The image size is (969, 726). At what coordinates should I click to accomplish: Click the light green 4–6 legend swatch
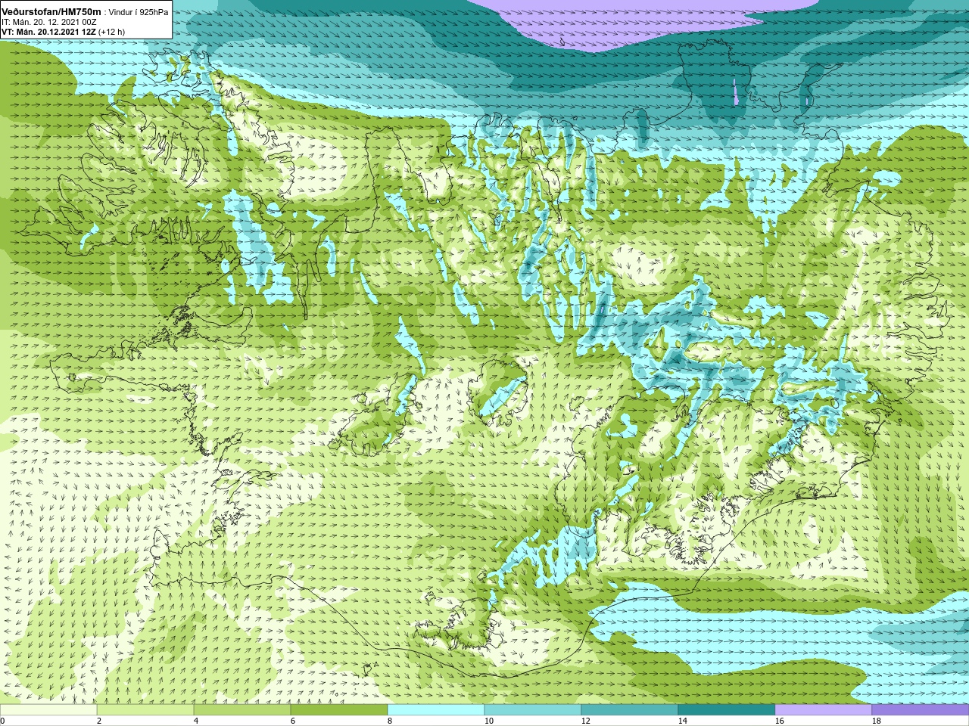click(242, 710)
